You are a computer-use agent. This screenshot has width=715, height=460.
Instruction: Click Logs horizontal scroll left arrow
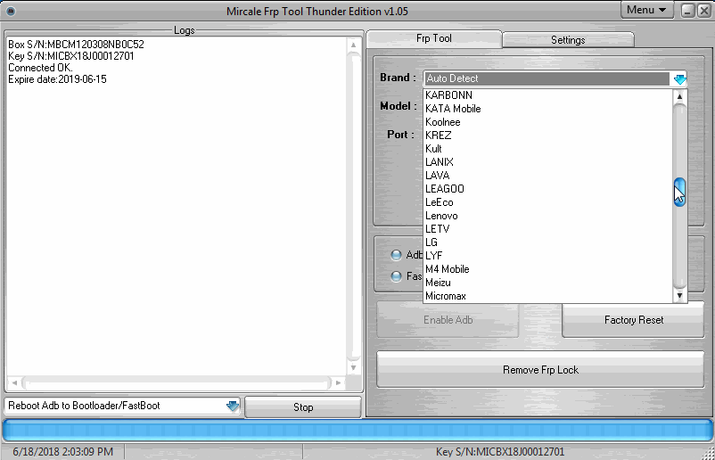pyautogui.click(x=14, y=383)
